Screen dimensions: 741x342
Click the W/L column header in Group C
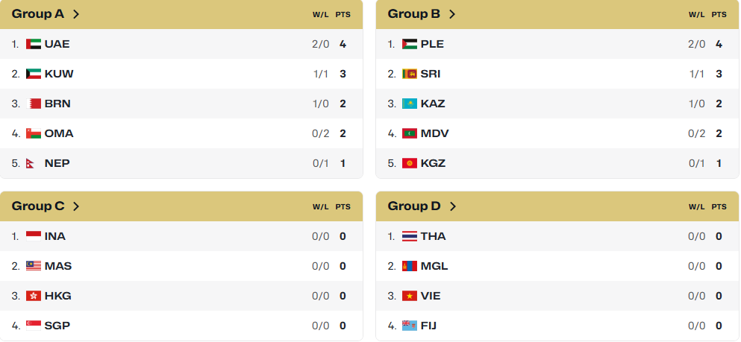click(320, 206)
